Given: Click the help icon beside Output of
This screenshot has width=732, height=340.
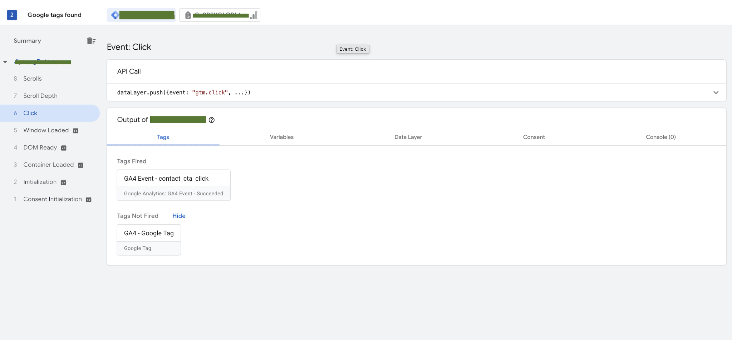Looking at the screenshot, I should click(212, 120).
